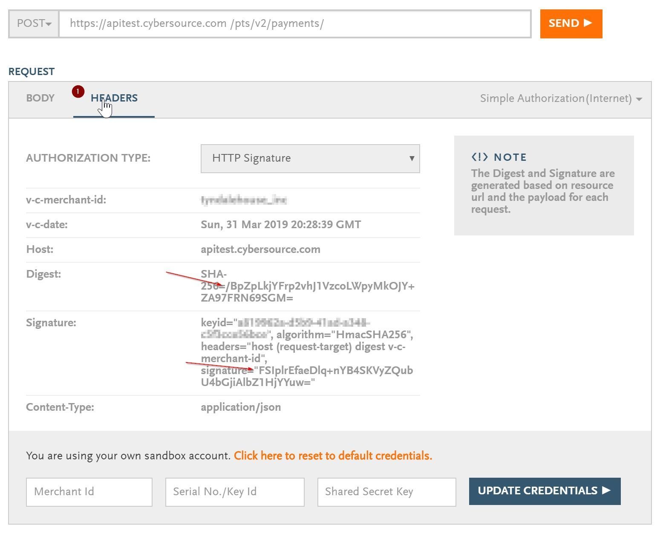
Task: Click the Merchant Id input field
Action: [89, 491]
